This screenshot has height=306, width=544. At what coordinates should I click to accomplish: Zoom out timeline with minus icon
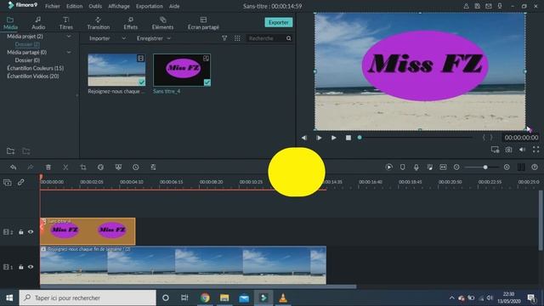coord(456,167)
